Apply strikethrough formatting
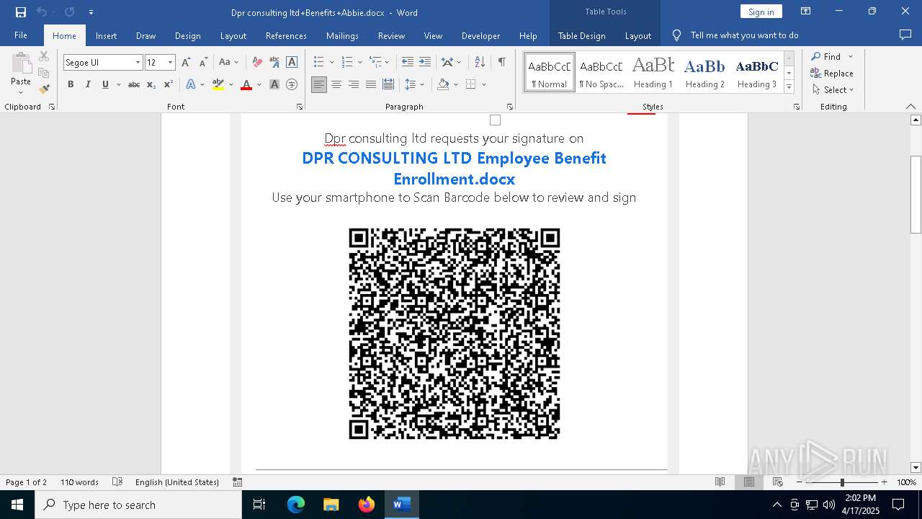 [134, 84]
